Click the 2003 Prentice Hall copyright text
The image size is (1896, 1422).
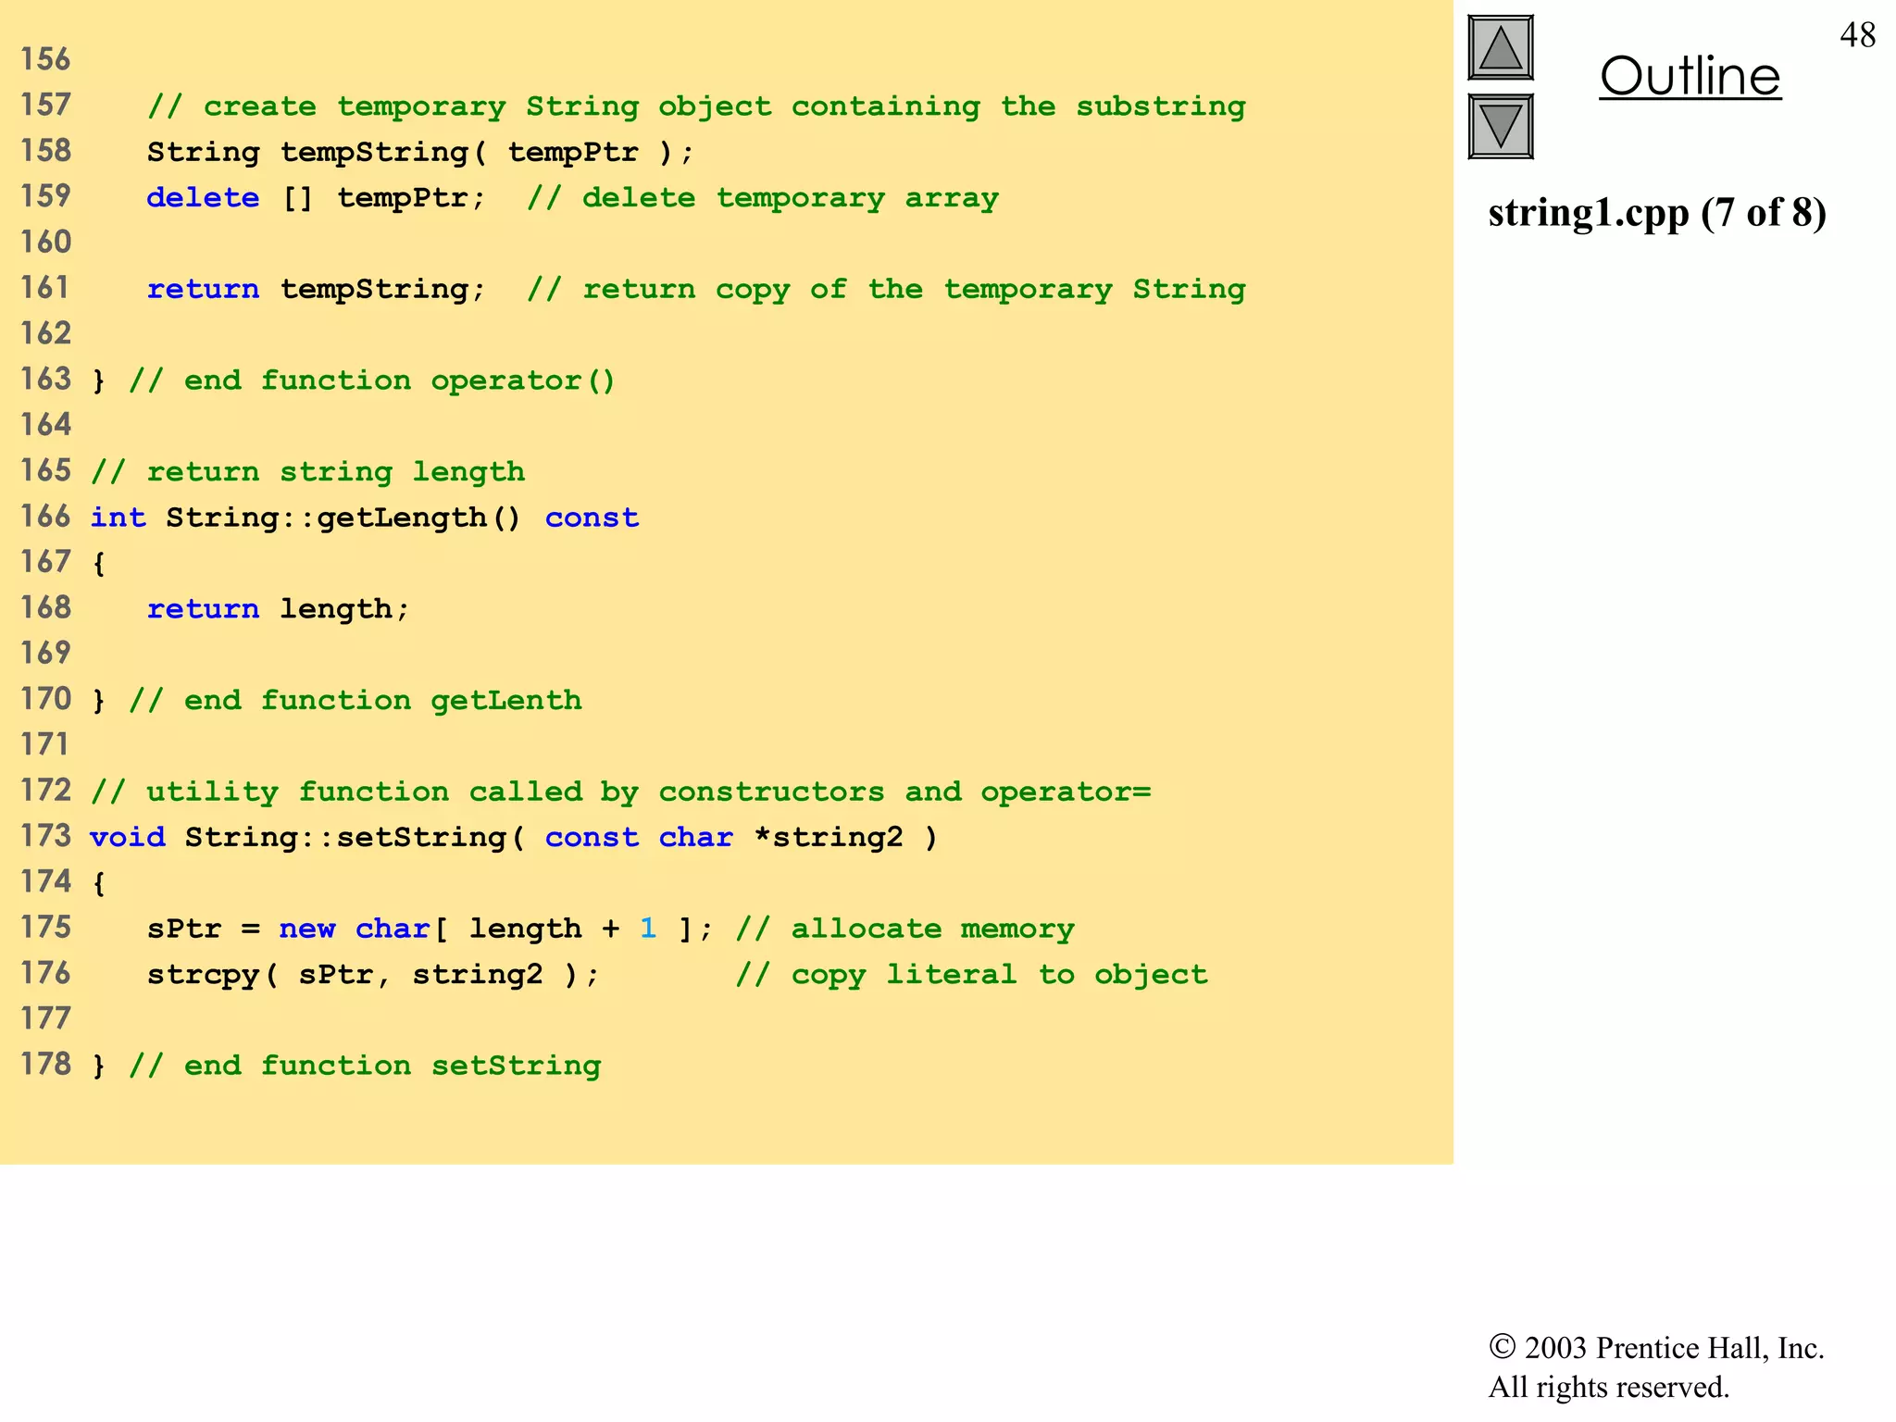pyautogui.click(x=1656, y=1348)
